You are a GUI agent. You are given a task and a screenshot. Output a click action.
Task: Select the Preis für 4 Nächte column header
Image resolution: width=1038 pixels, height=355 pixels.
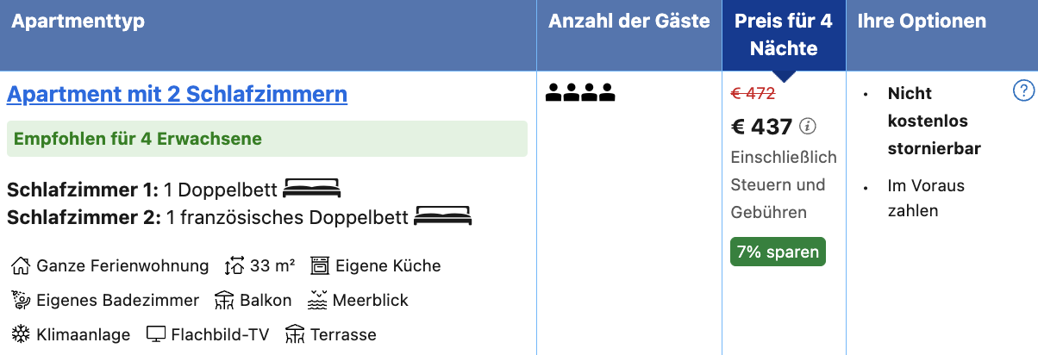click(x=784, y=35)
